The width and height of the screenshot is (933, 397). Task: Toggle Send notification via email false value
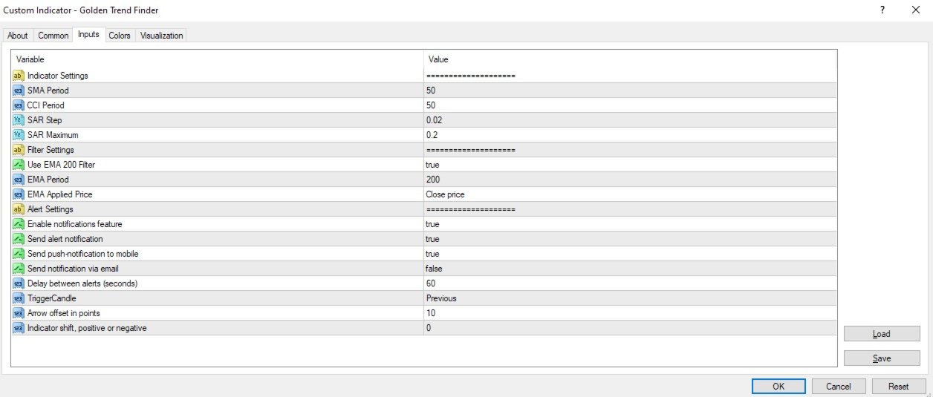(630, 269)
